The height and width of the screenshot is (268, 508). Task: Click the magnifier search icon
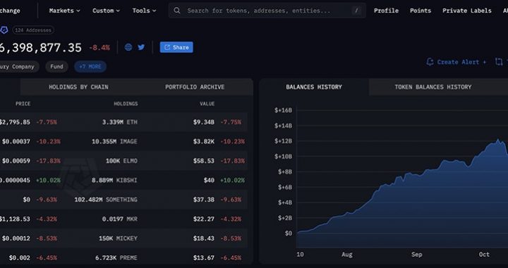click(x=177, y=11)
